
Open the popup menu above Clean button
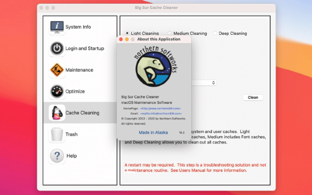coord(204,83)
